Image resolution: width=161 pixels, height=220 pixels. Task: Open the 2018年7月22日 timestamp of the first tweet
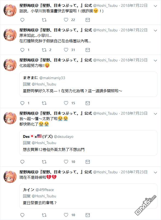coord(134,6)
